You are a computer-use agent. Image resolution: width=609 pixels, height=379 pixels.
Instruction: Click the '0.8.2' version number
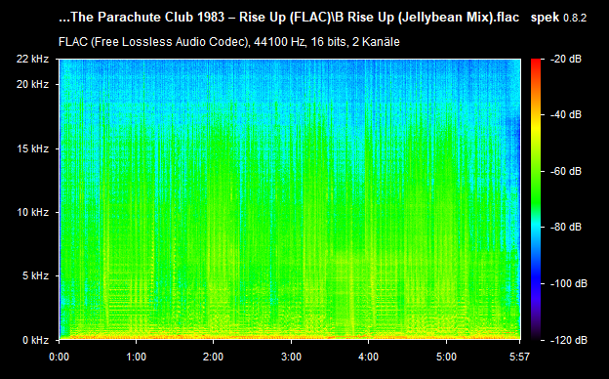click(575, 18)
